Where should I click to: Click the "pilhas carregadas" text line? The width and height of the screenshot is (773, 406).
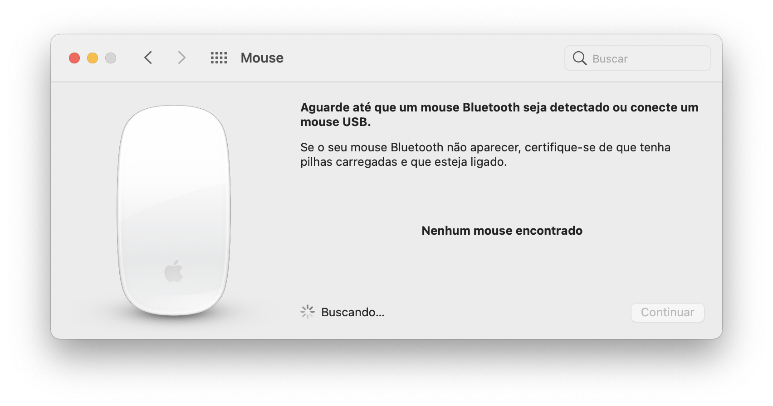(x=403, y=162)
